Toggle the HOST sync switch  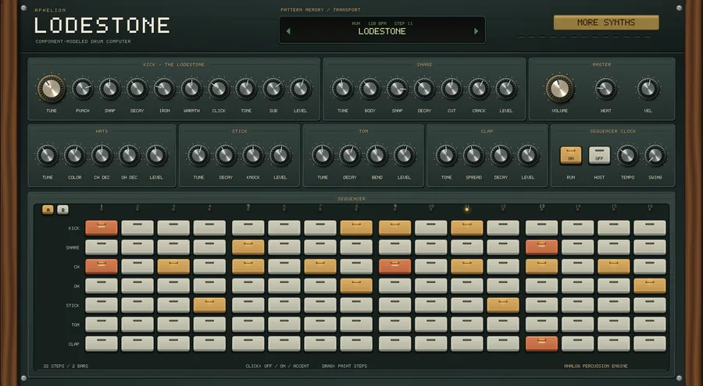599,155
